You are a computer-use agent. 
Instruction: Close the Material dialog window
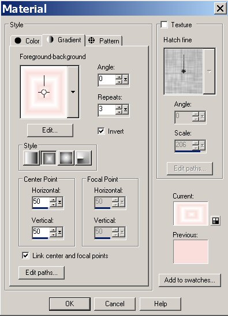point(220,9)
